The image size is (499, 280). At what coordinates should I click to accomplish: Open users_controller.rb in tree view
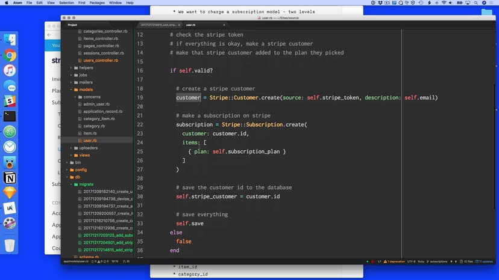[x=101, y=60]
